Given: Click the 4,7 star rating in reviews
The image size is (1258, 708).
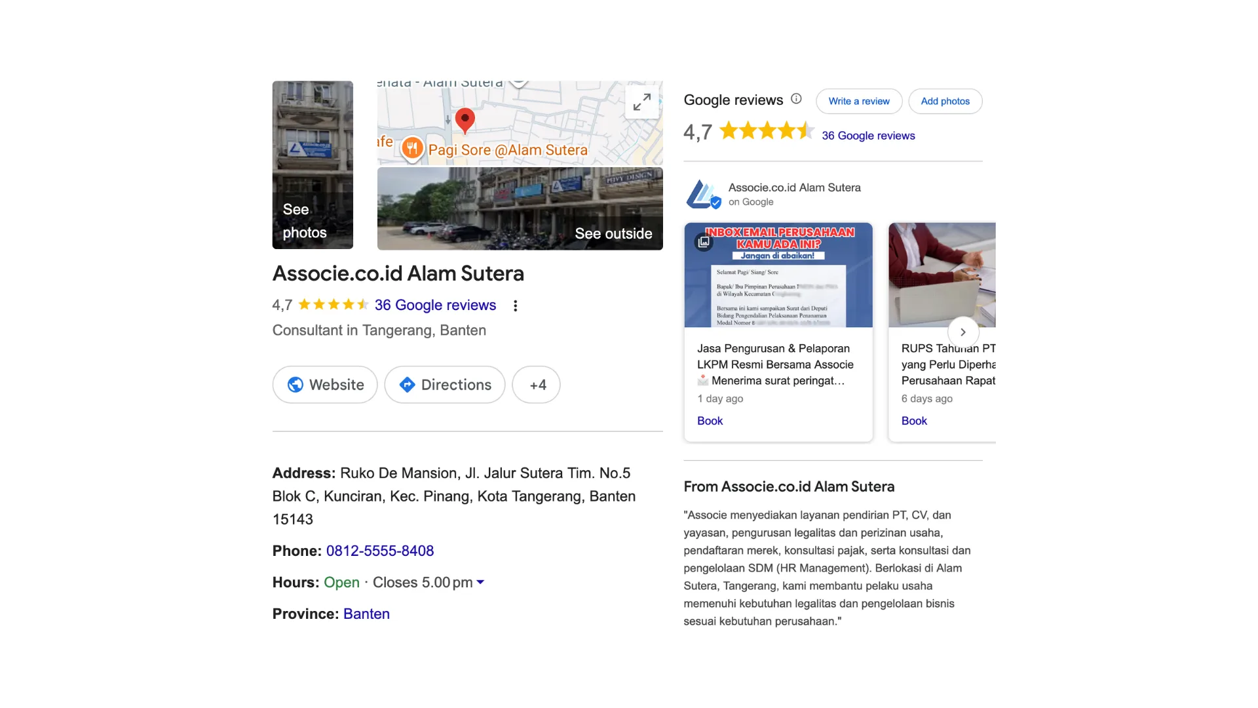Looking at the screenshot, I should (x=767, y=131).
